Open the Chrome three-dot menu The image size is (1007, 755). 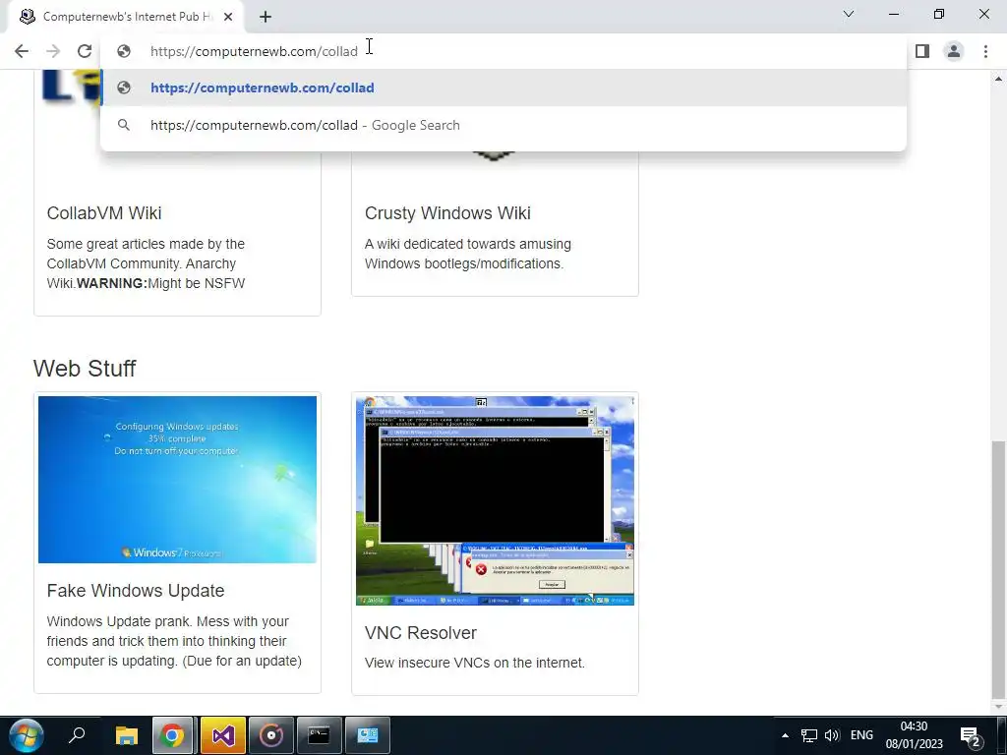tap(985, 51)
